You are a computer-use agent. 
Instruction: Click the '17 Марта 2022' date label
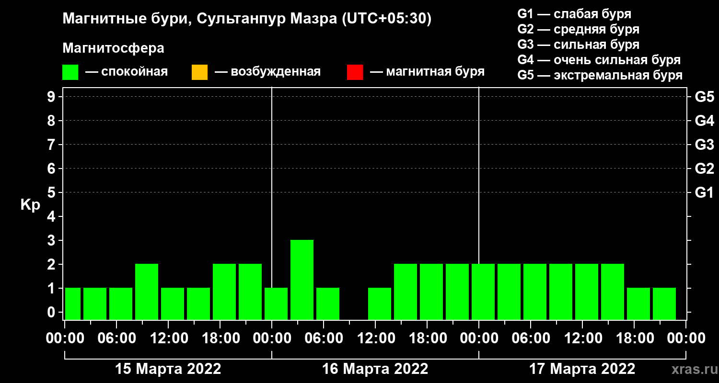point(582,369)
